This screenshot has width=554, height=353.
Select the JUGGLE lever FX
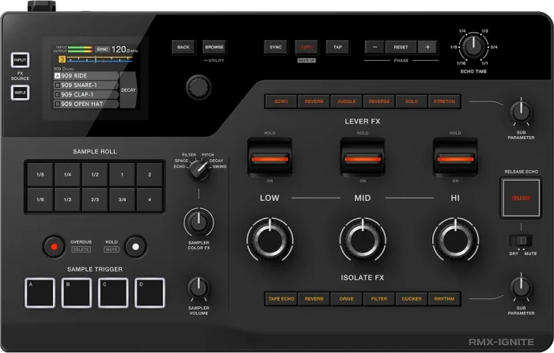[x=347, y=101]
